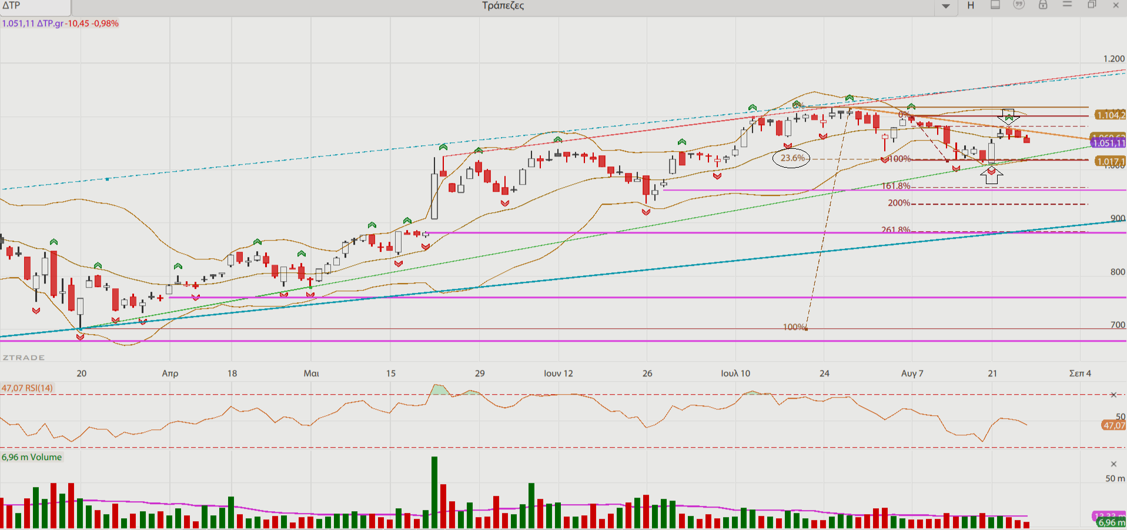Click the 1.104,2 price axis tag
Image resolution: width=1127 pixels, height=530 pixels.
[x=1110, y=115]
